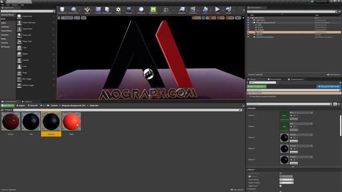The image size is (342, 192).
Task: Open Element 0 material dropdown
Action: pos(301,113)
